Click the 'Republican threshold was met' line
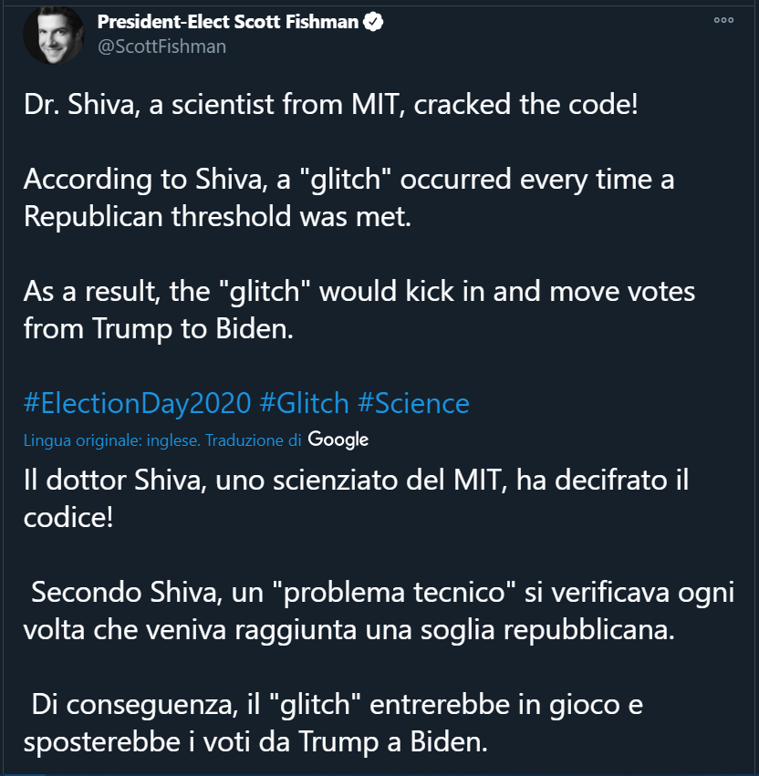Image resolution: width=759 pixels, height=776 pixels. click(218, 217)
